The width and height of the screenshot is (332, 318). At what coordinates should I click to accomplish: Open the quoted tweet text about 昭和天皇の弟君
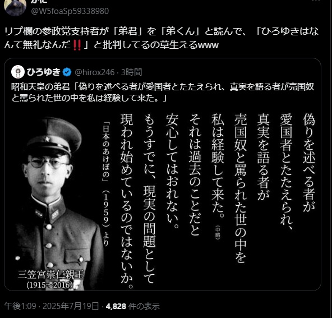(x=163, y=93)
